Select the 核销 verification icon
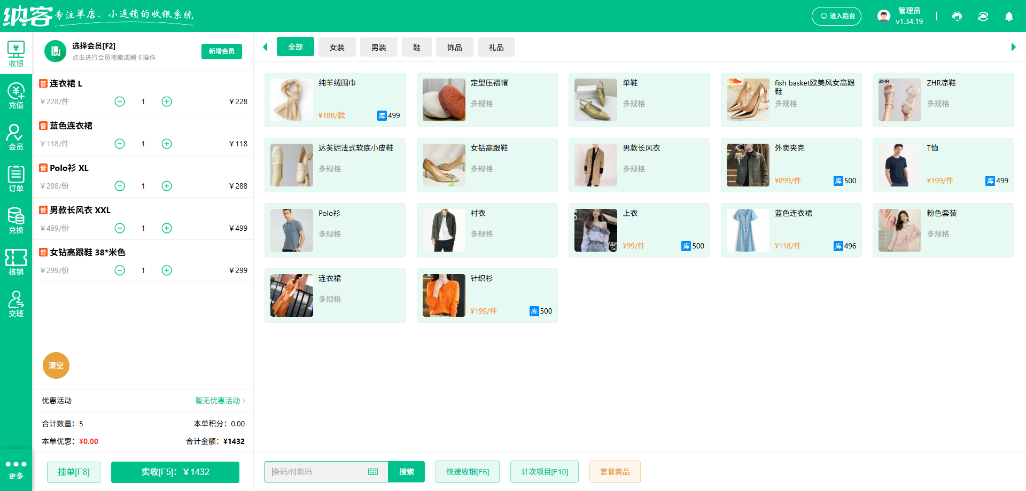This screenshot has height=491, width=1026. pos(16,262)
